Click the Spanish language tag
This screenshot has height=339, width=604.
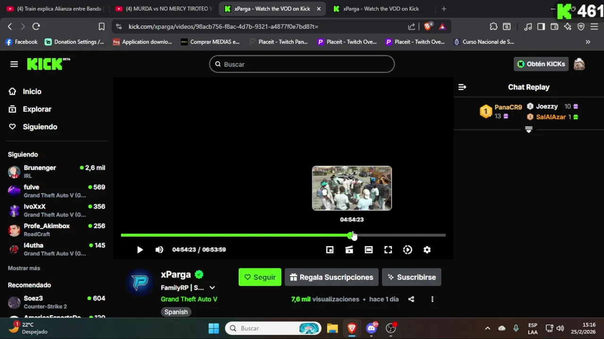tap(176, 312)
